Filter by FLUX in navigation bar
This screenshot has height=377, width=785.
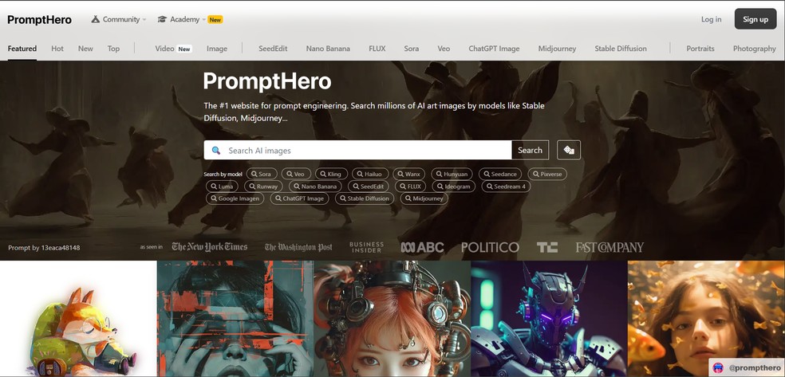tap(377, 49)
